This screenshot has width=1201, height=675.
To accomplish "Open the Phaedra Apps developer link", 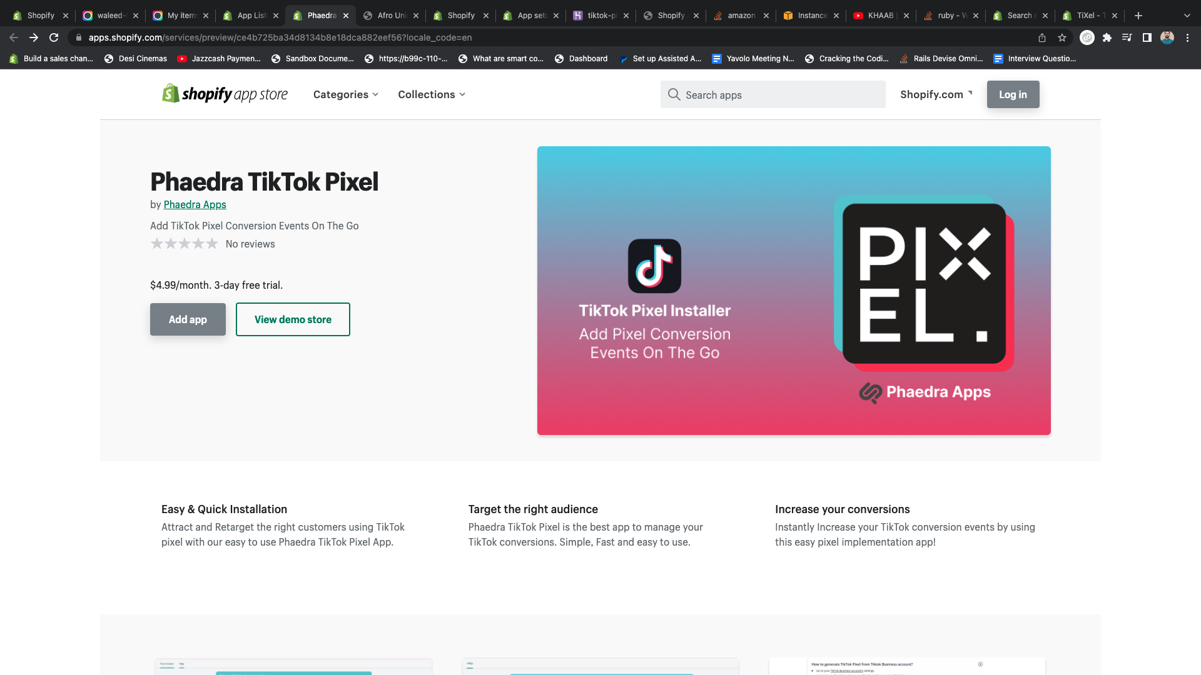I will click(x=195, y=204).
